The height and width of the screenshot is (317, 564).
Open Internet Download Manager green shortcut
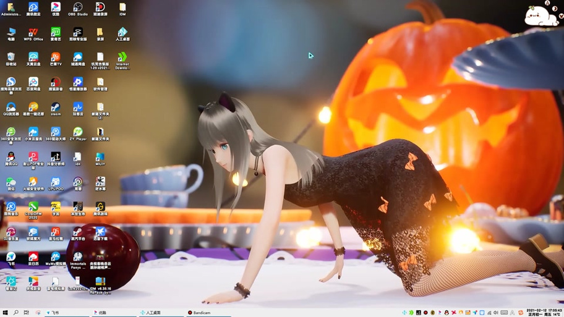122,61
